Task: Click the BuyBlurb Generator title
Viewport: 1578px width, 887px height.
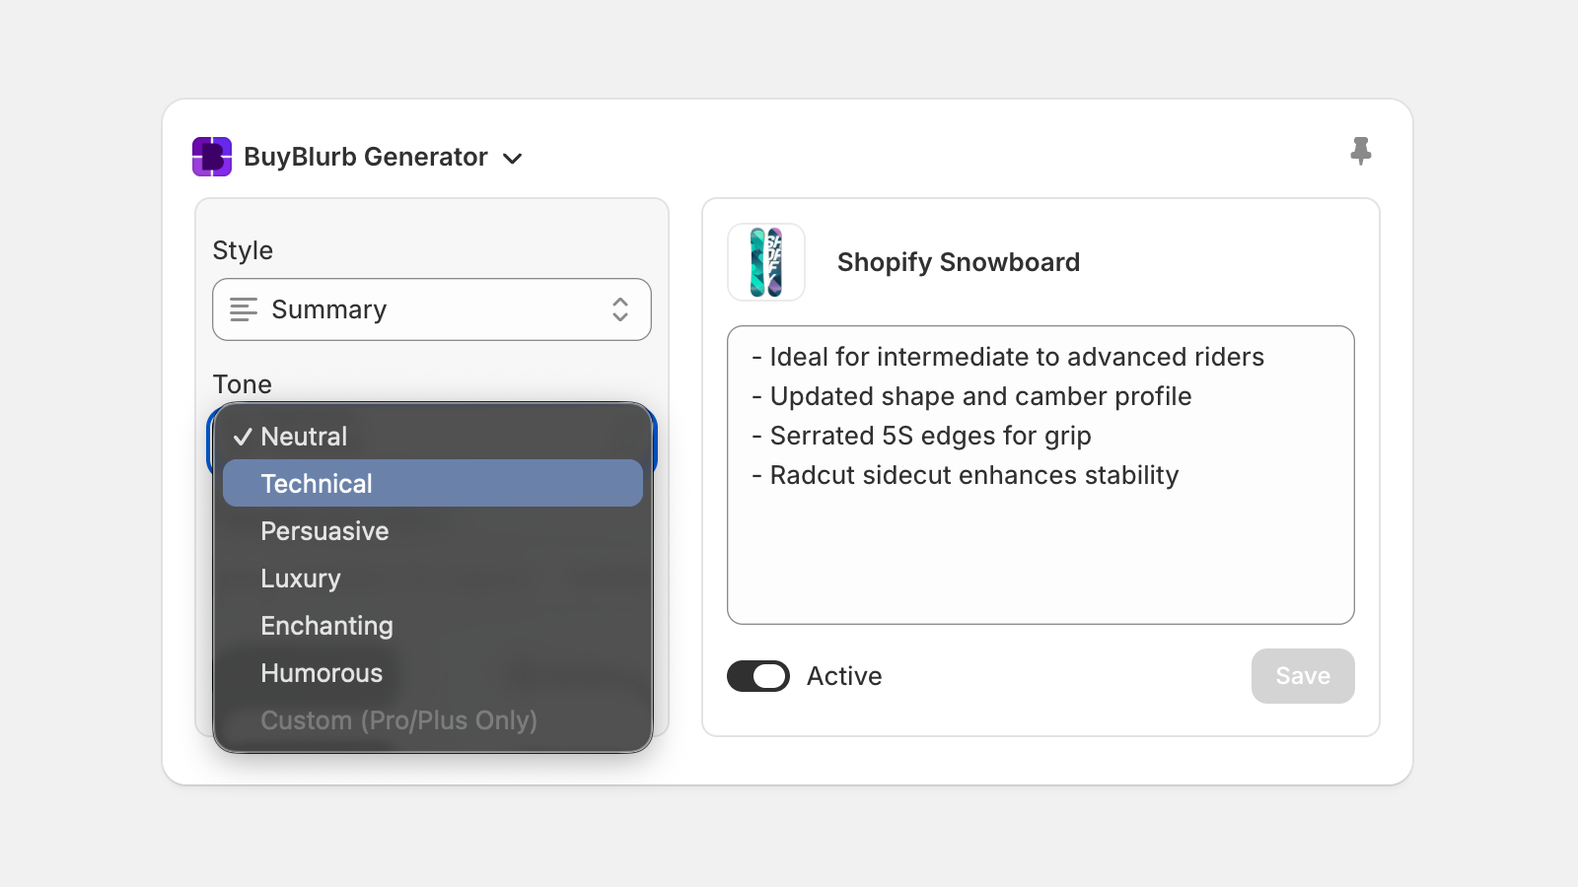Action: [x=366, y=157]
